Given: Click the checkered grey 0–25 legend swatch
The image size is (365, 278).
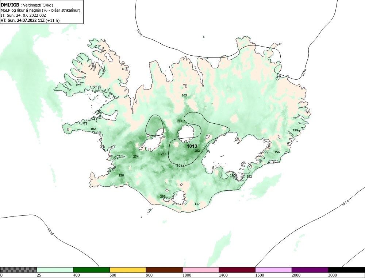Looking at the screenshot, I should point(18,270).
